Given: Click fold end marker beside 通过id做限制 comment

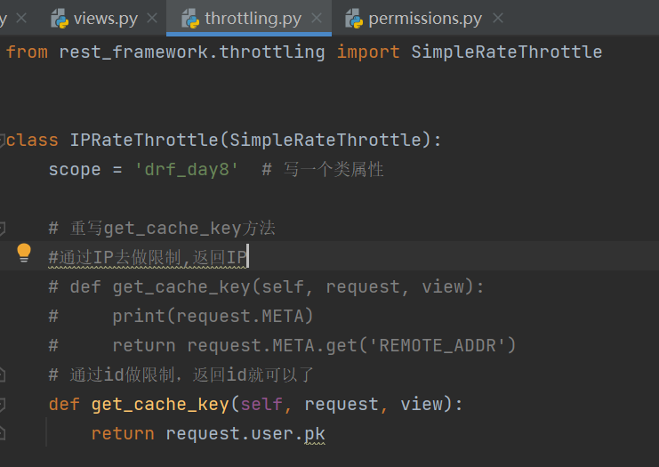Looking at the screenshot, I should [3, 374].
